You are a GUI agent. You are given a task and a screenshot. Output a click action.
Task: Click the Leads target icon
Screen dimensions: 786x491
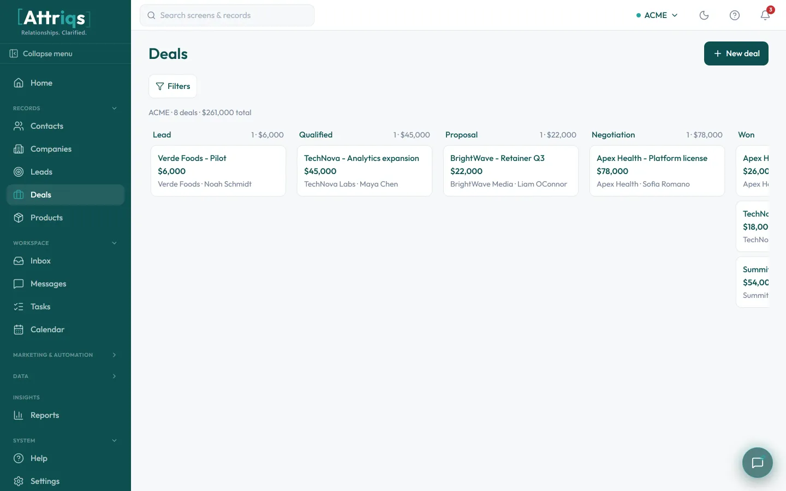pyautogui.click(x=19, y=172)
